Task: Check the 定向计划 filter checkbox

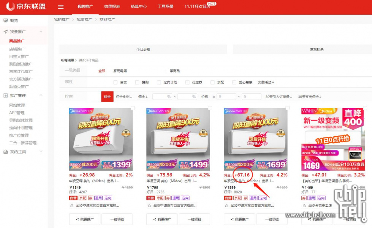Action: 159,82
